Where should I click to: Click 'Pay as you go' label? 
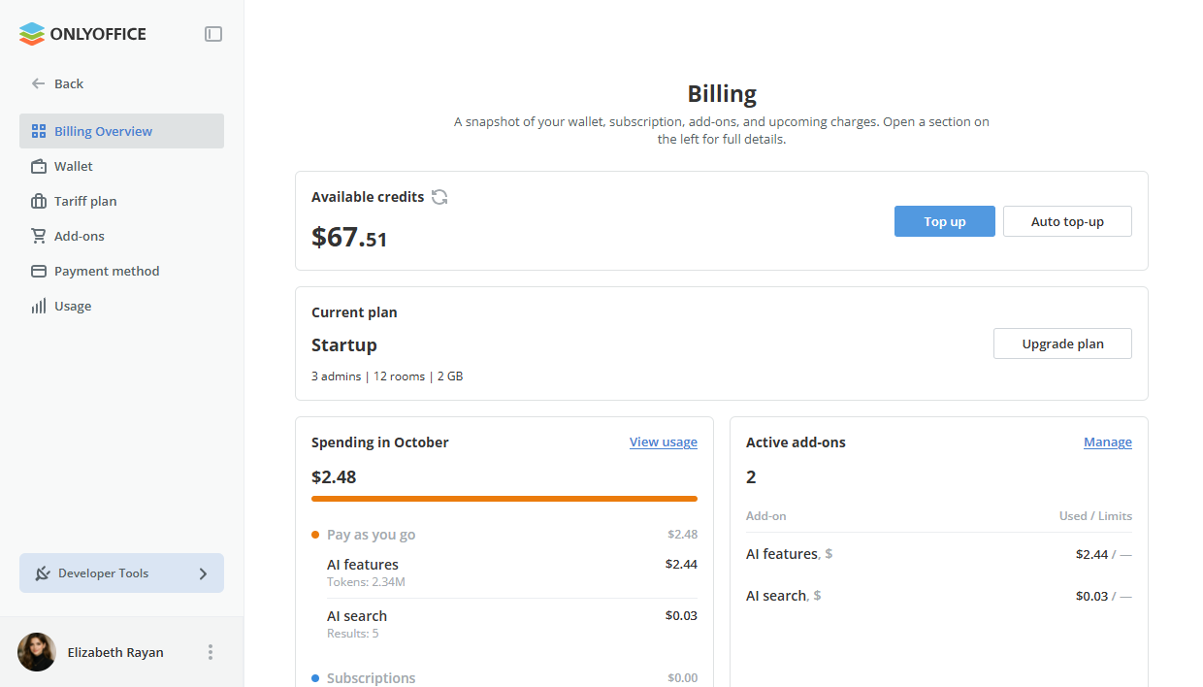tap(372, 535)
